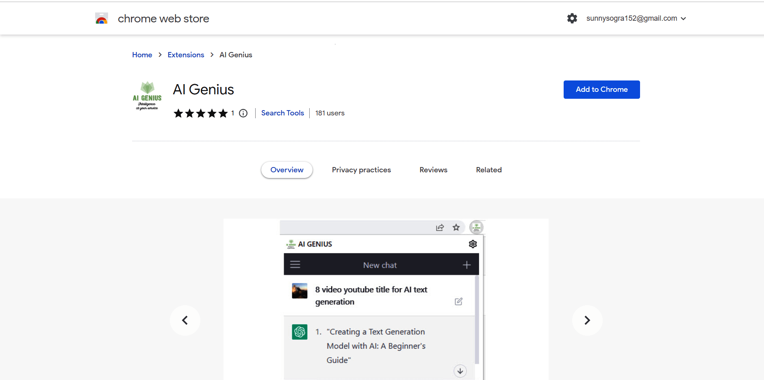Click the Chrome Web Store logo icon
The width and height of the screenshot is (764, 380).
[x=102, y=18]
